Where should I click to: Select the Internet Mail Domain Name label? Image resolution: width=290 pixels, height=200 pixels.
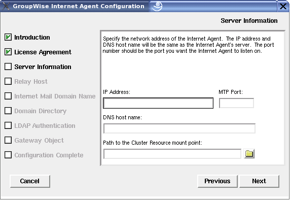pyautogui.click(x=55, y=96)
